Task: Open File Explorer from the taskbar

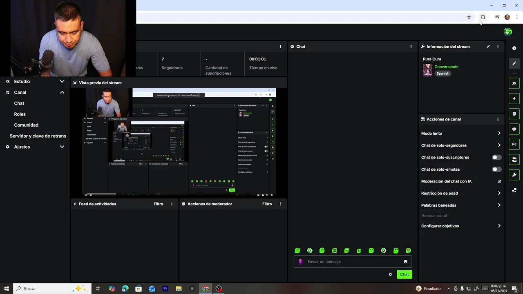Action: pyautogui.click(x=179, y=289)
